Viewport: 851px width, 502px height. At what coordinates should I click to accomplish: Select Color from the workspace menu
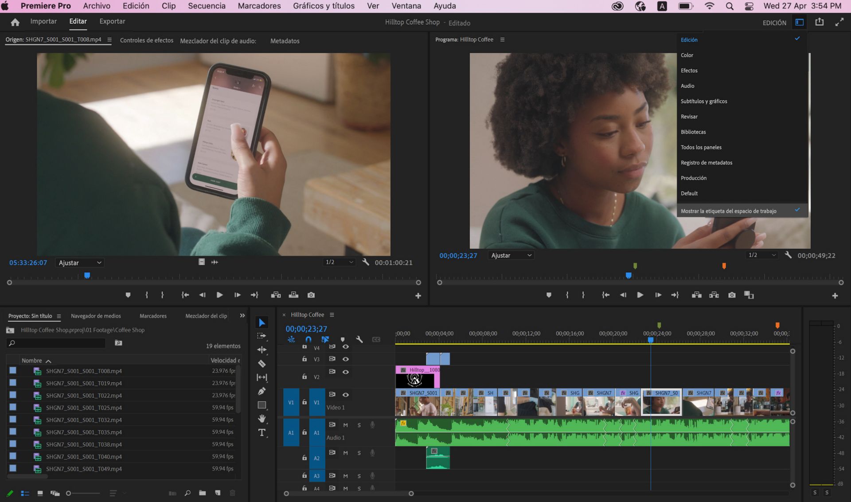pyautogui.click(x=687, y=55)
